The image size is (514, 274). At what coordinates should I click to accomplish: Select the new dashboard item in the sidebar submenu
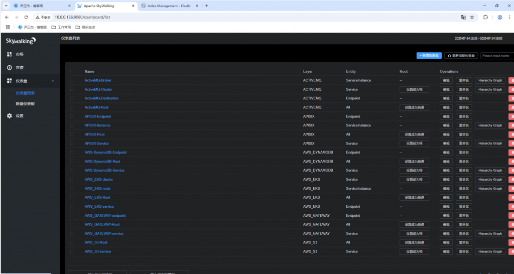[x=25, y=103]
